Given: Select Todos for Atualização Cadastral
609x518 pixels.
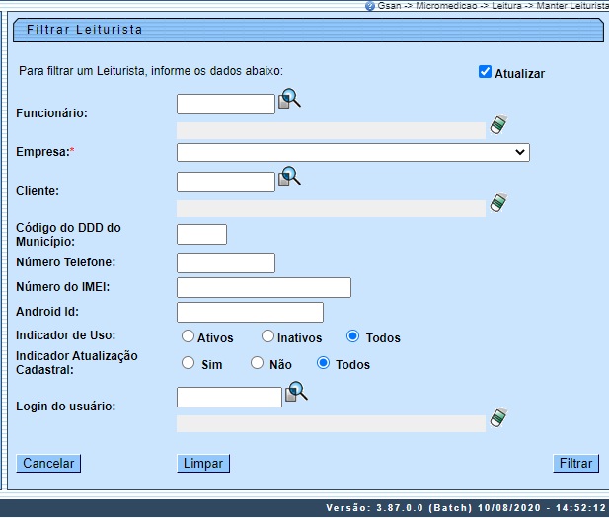Looking at the screenshot, I should pyautogui.click(x=323, y=363).
